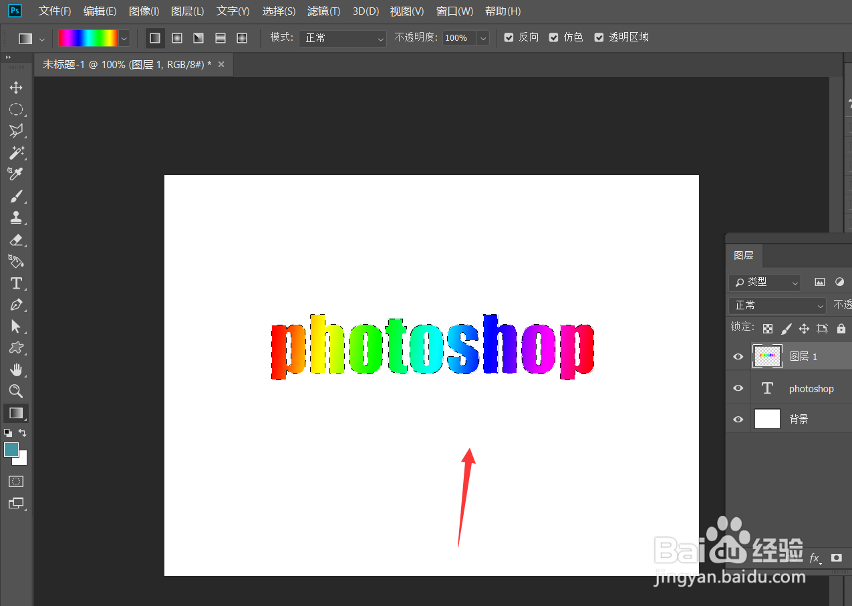Click the Photoshop Ps logo icon
Viewport: 852px width, 606px height.
15,11
